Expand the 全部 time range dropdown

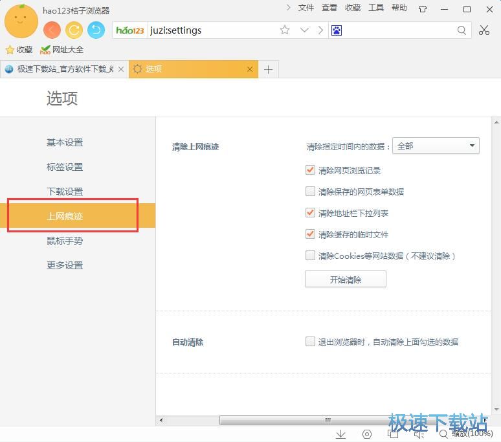click(436, 146)
